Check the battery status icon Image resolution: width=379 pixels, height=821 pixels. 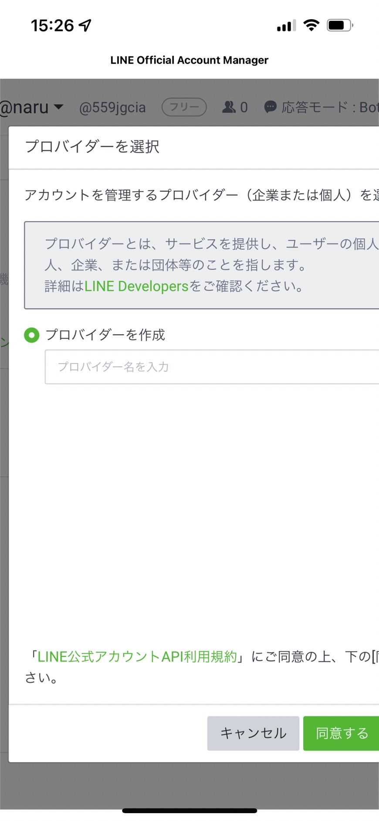tap(340, 25)
